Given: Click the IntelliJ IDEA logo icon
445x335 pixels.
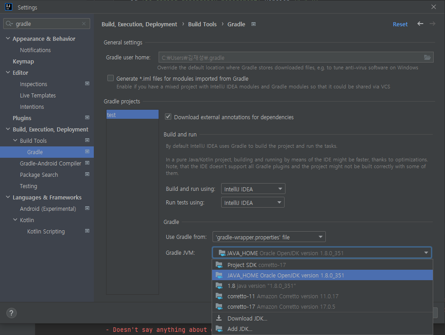Looking at the screenshot, I should click(x=9, y=7).
